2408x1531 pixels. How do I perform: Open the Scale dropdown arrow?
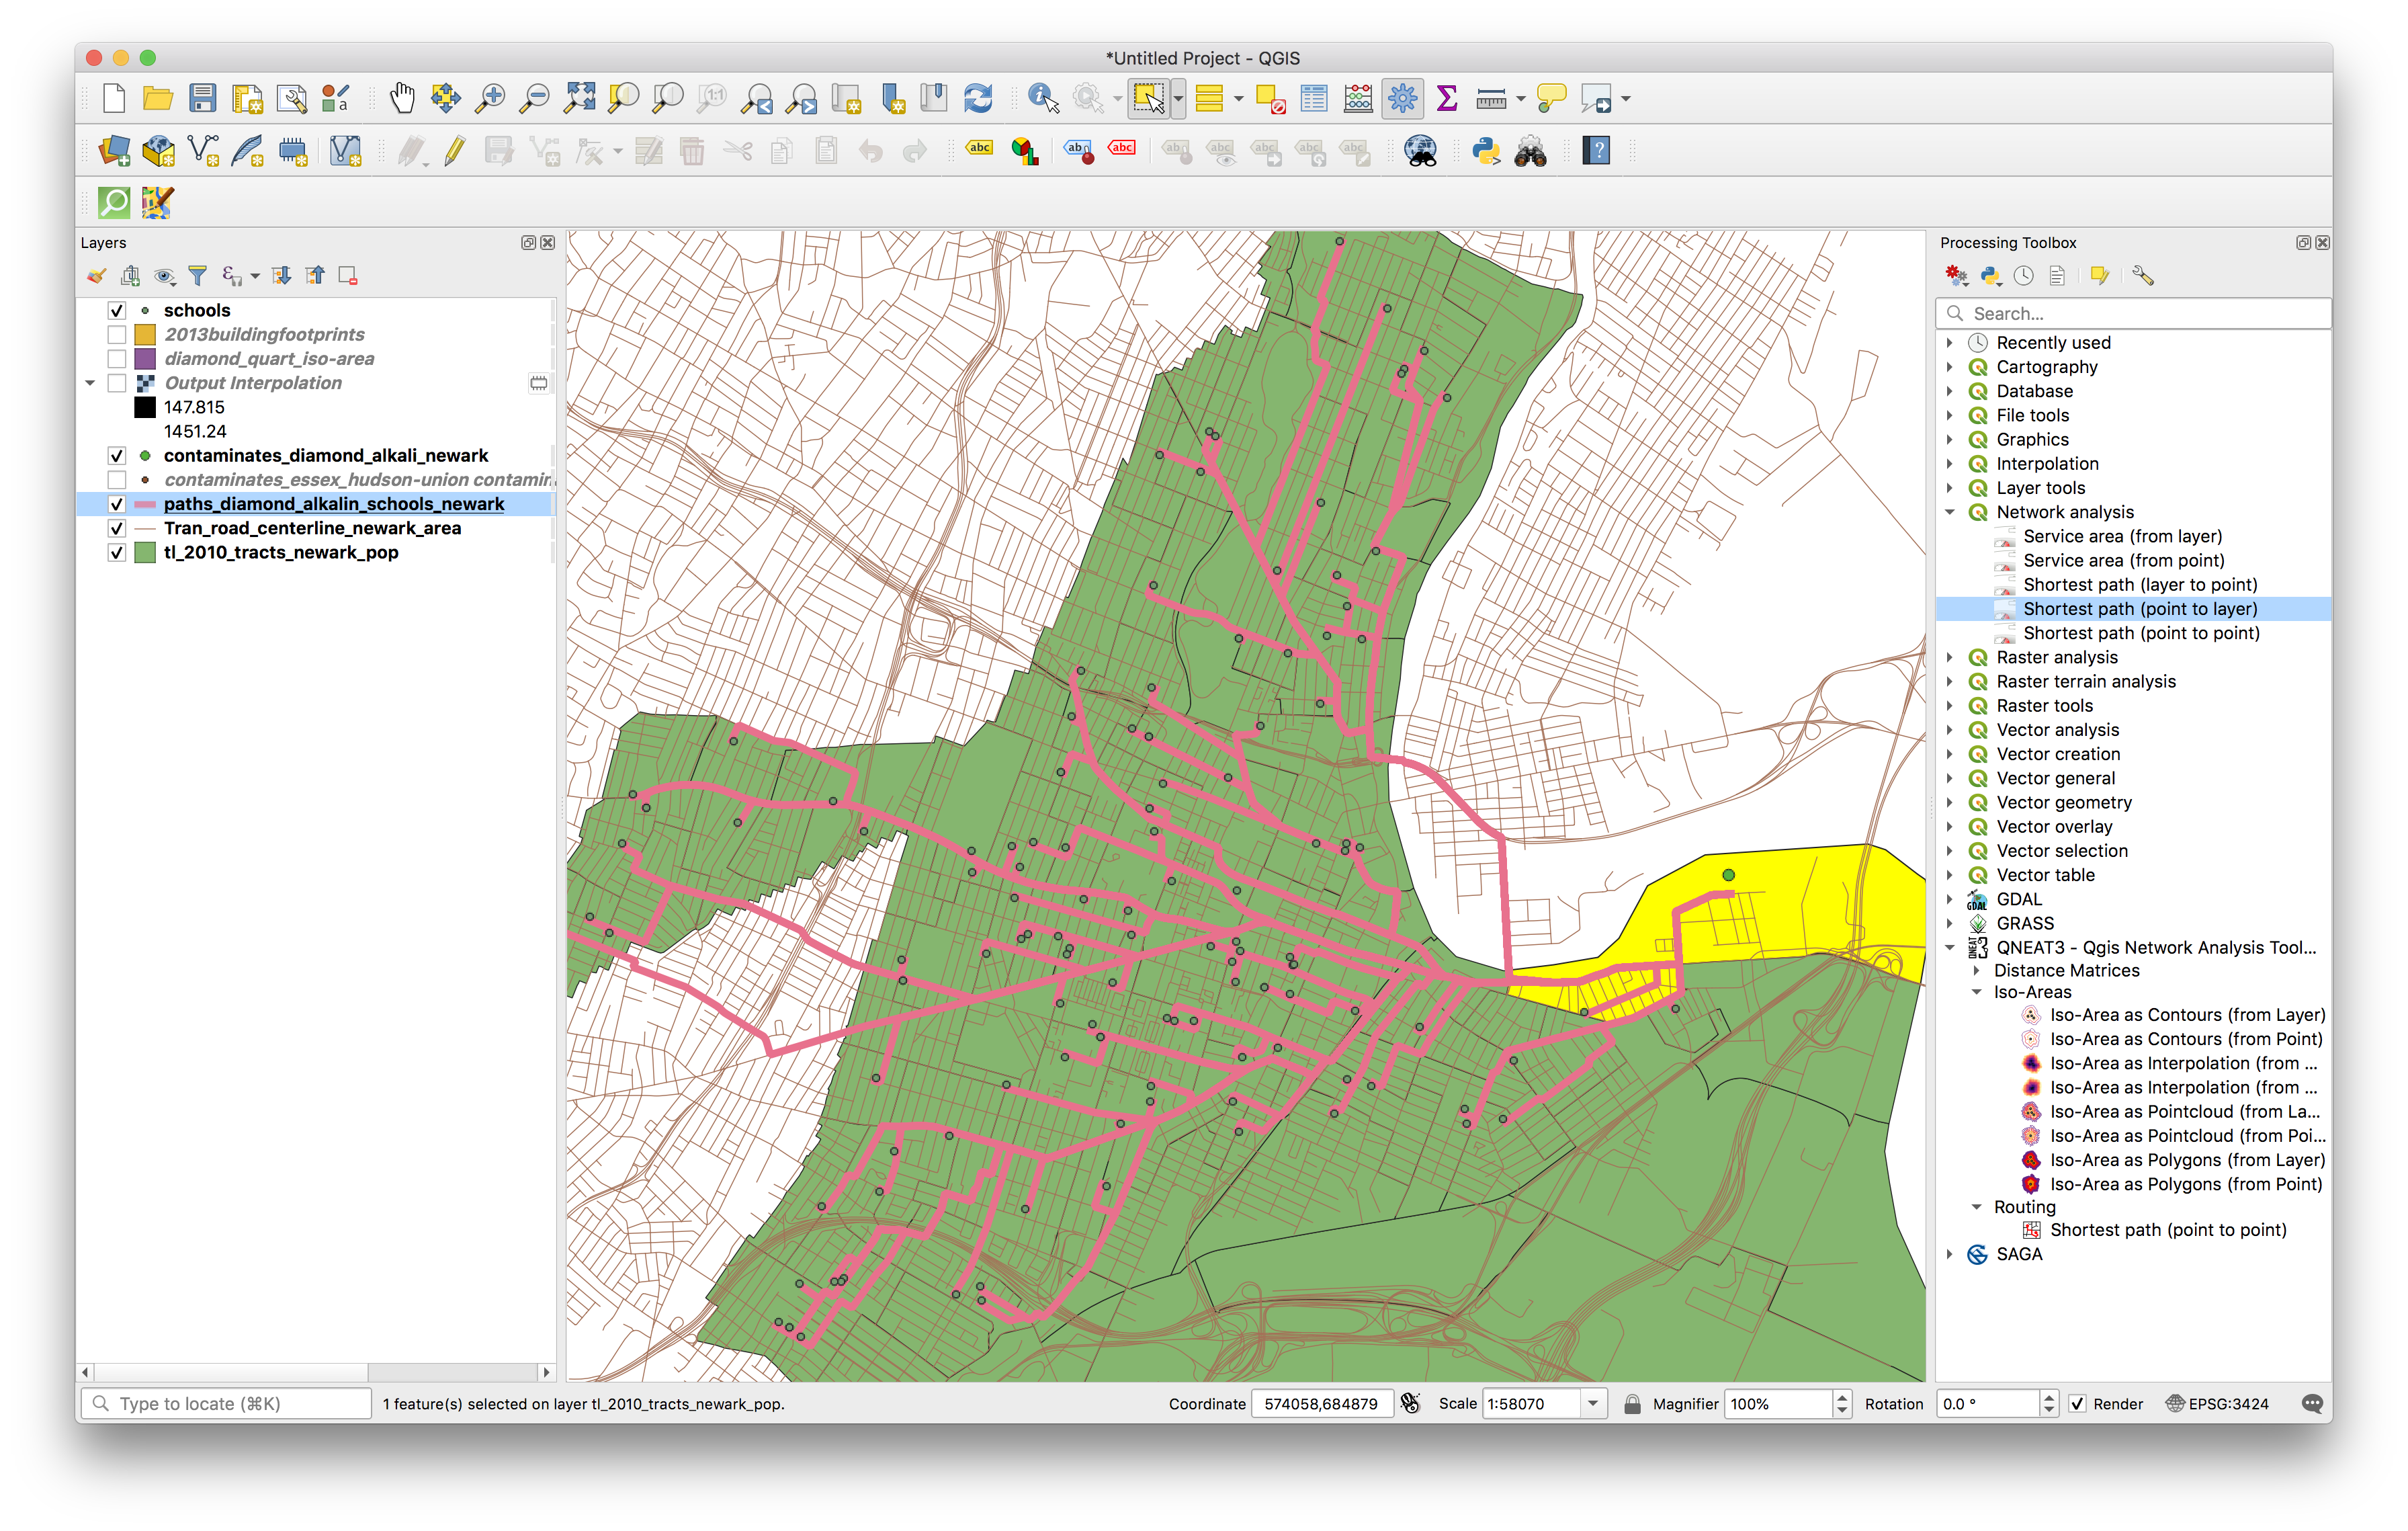point(1593,1403)
